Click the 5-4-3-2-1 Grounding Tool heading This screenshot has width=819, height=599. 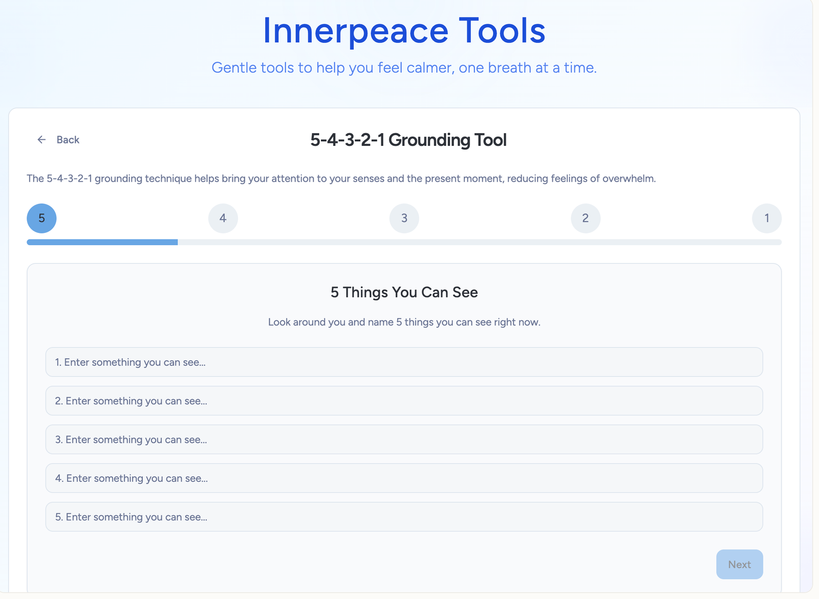click(408, 140)
